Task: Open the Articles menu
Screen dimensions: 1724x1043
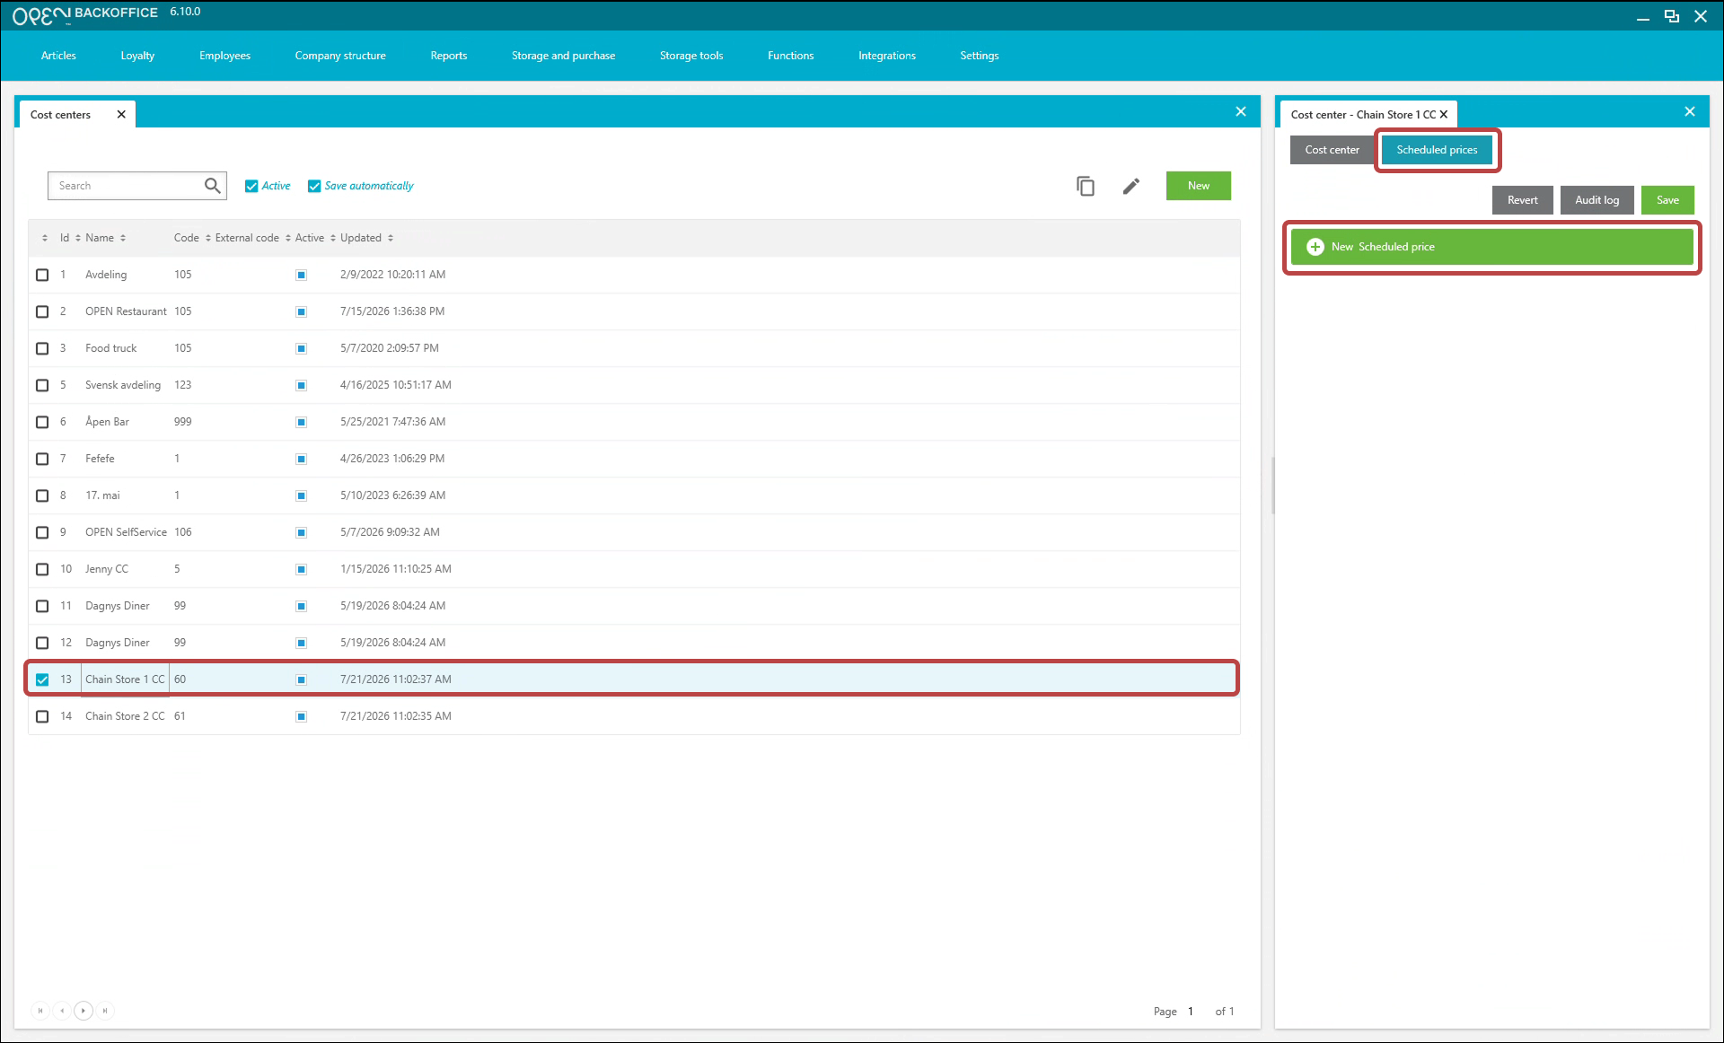Action: tap(58, 56)
